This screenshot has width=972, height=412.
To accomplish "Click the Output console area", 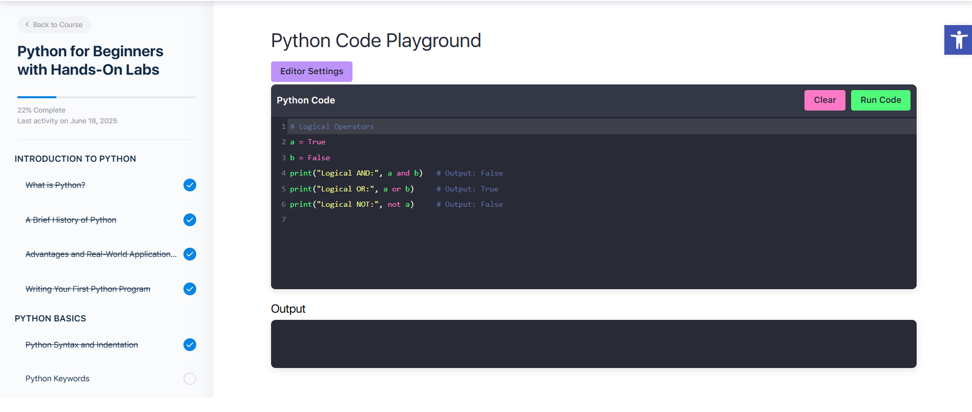I will [x=593, y=344].
